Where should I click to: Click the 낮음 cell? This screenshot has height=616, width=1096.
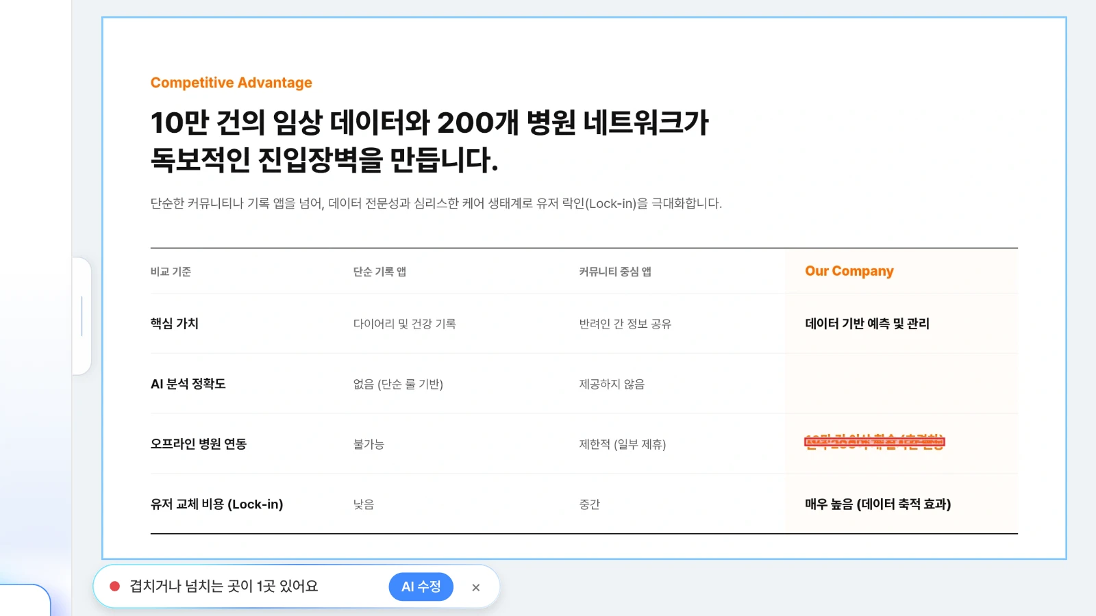click(364, 504)
